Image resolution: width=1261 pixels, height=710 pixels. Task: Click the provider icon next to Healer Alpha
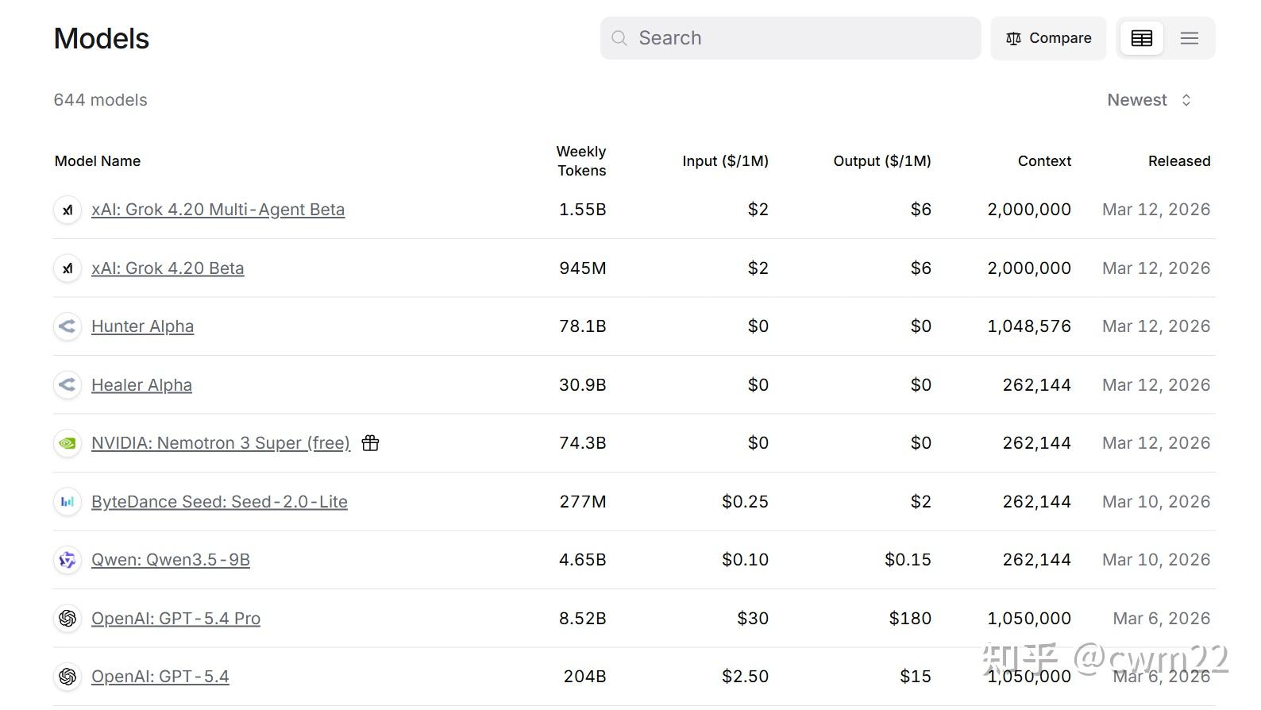67,385
